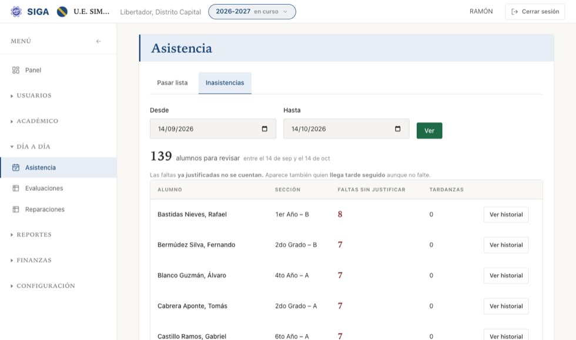Click the section 1er Año – B

292,214
